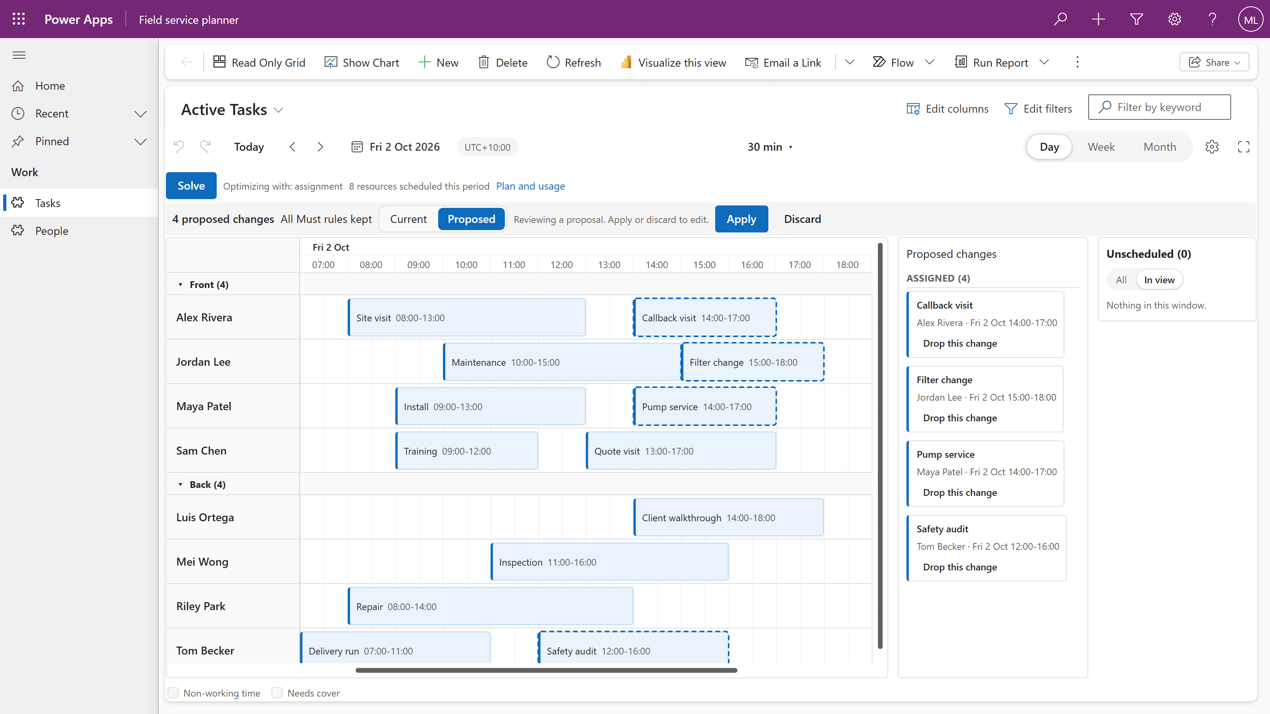Click the Read Only Grid command
The width and height of the screenshot is (1270, 714).
[x=259, y=62]
